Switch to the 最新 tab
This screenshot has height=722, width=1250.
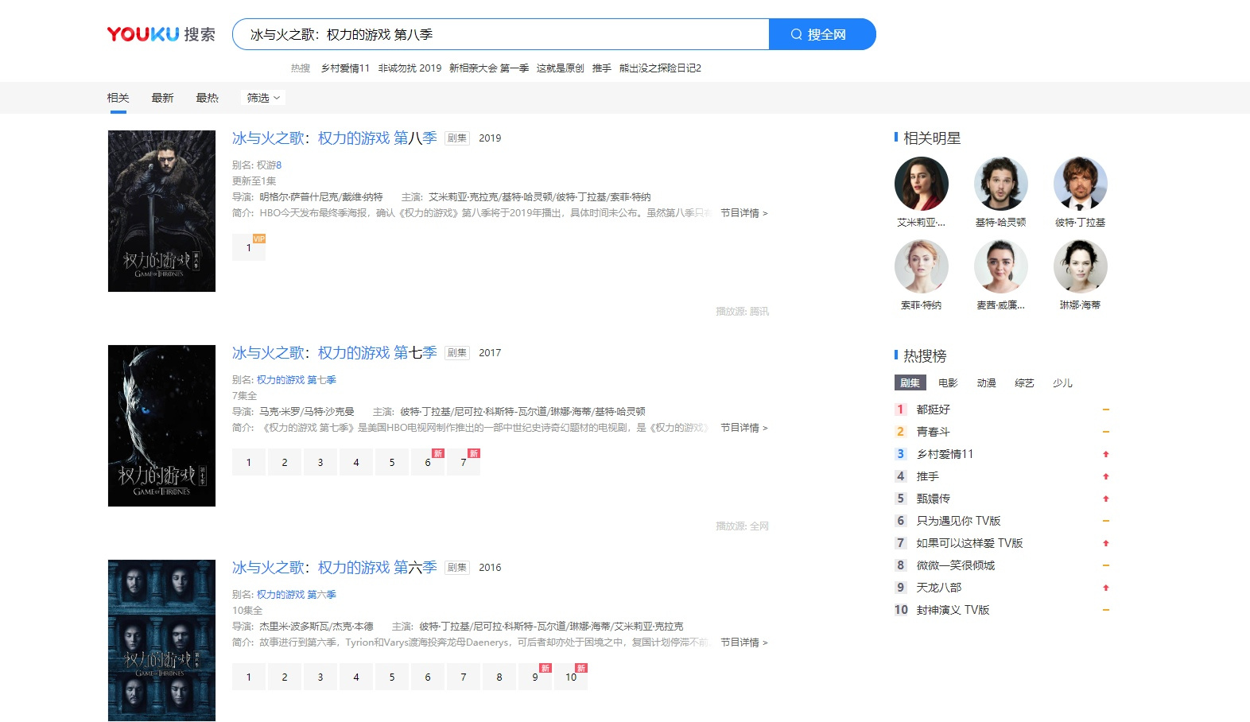tap(162, 98)
